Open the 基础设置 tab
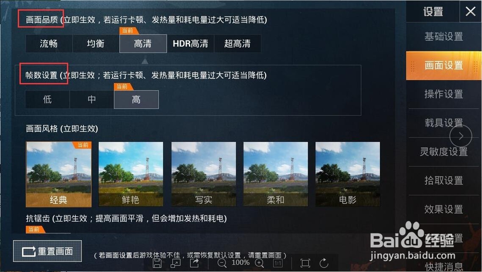The width and height of the screenshot is (482, 272). tap(443, 37)
